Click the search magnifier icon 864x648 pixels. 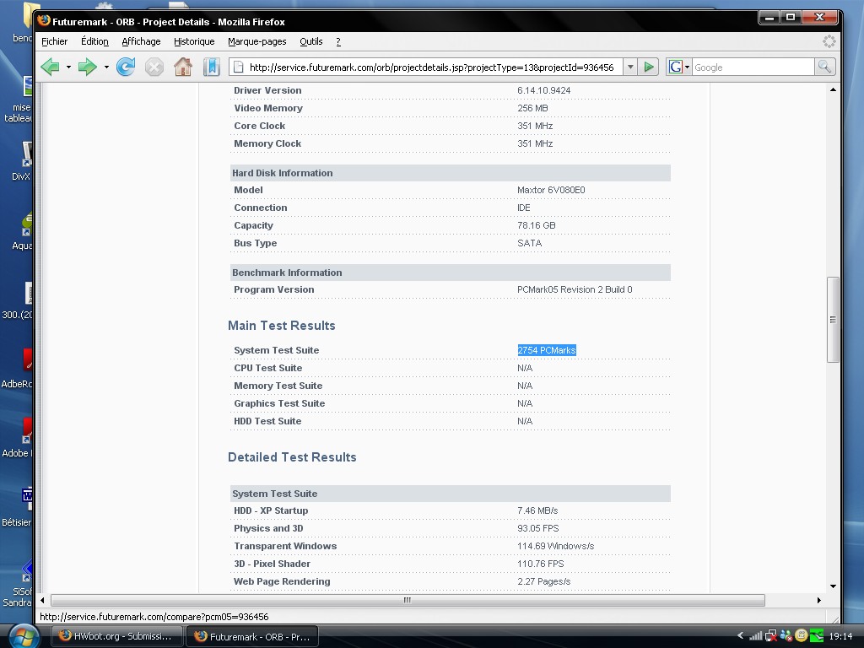click(x=824, y=67)
